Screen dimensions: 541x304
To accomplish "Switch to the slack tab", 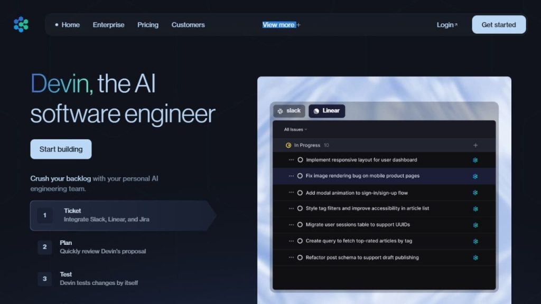I will tap(289, 111).
